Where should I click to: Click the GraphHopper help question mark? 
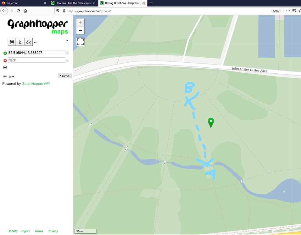(67, 41)
